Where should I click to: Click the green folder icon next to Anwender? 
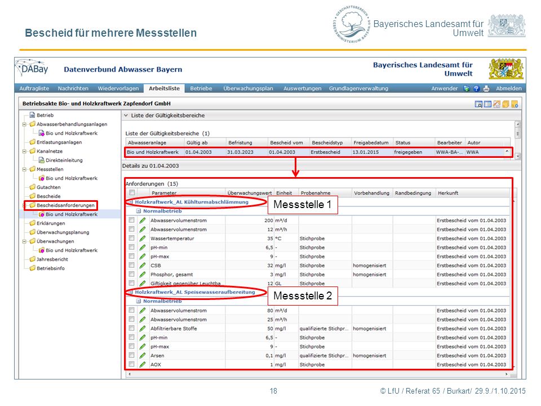pos(467,89)
